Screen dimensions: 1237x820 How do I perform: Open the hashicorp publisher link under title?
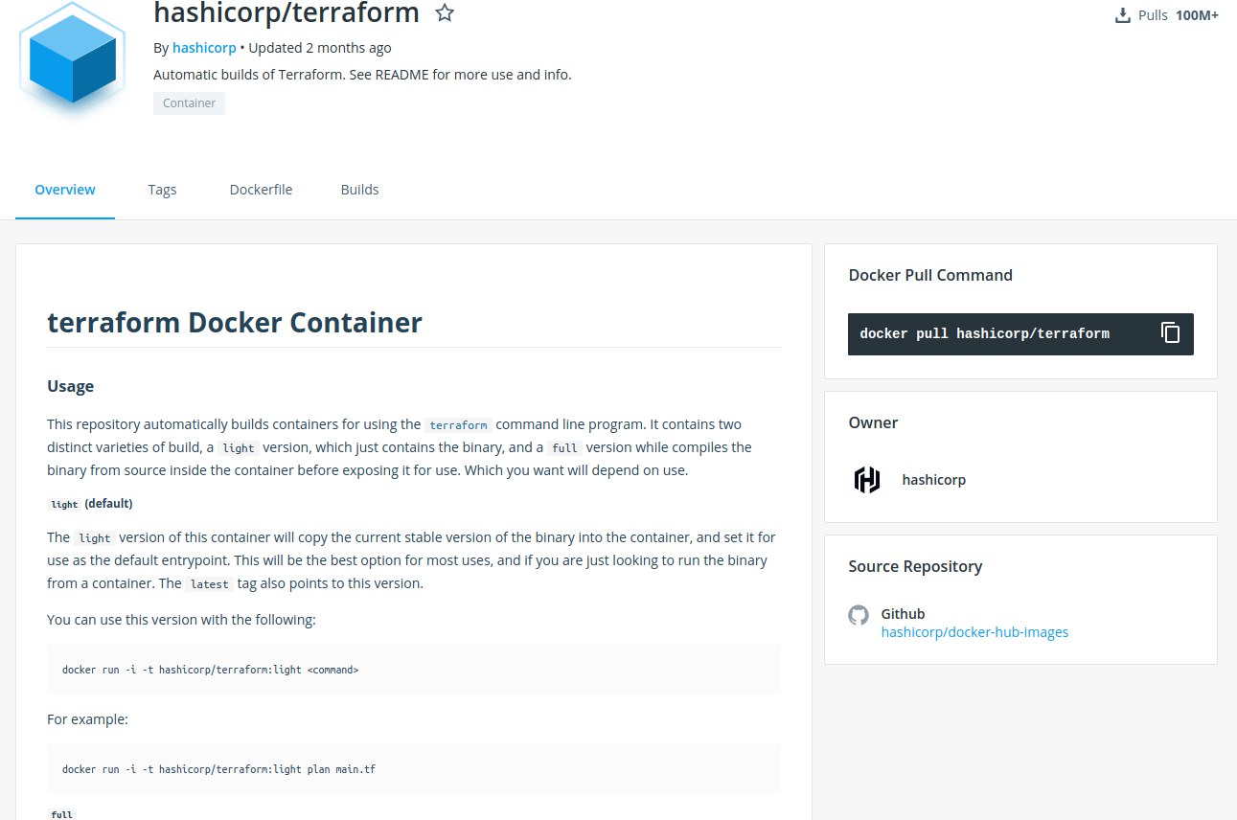[x=204, y=48]
